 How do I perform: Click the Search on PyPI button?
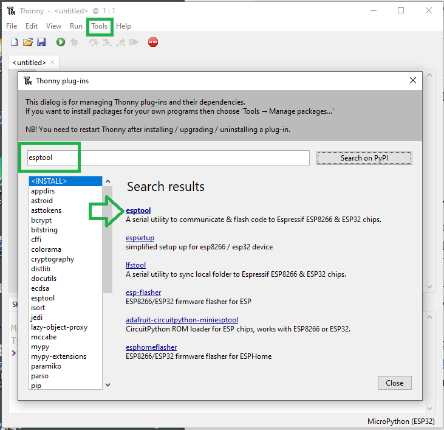364,158
